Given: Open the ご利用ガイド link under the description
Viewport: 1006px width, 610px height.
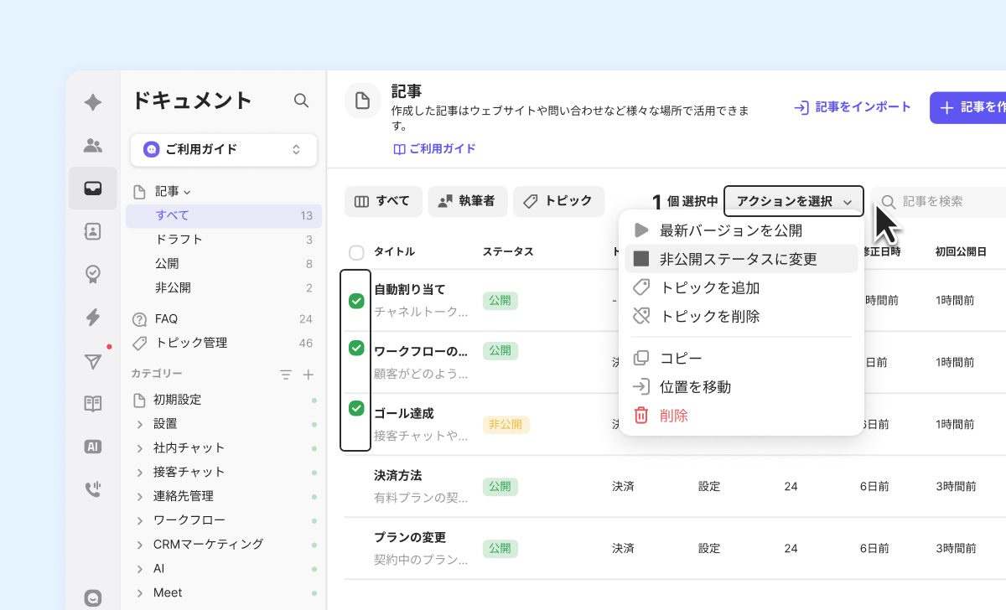Looking at the screenshot, I should point(434,149).
